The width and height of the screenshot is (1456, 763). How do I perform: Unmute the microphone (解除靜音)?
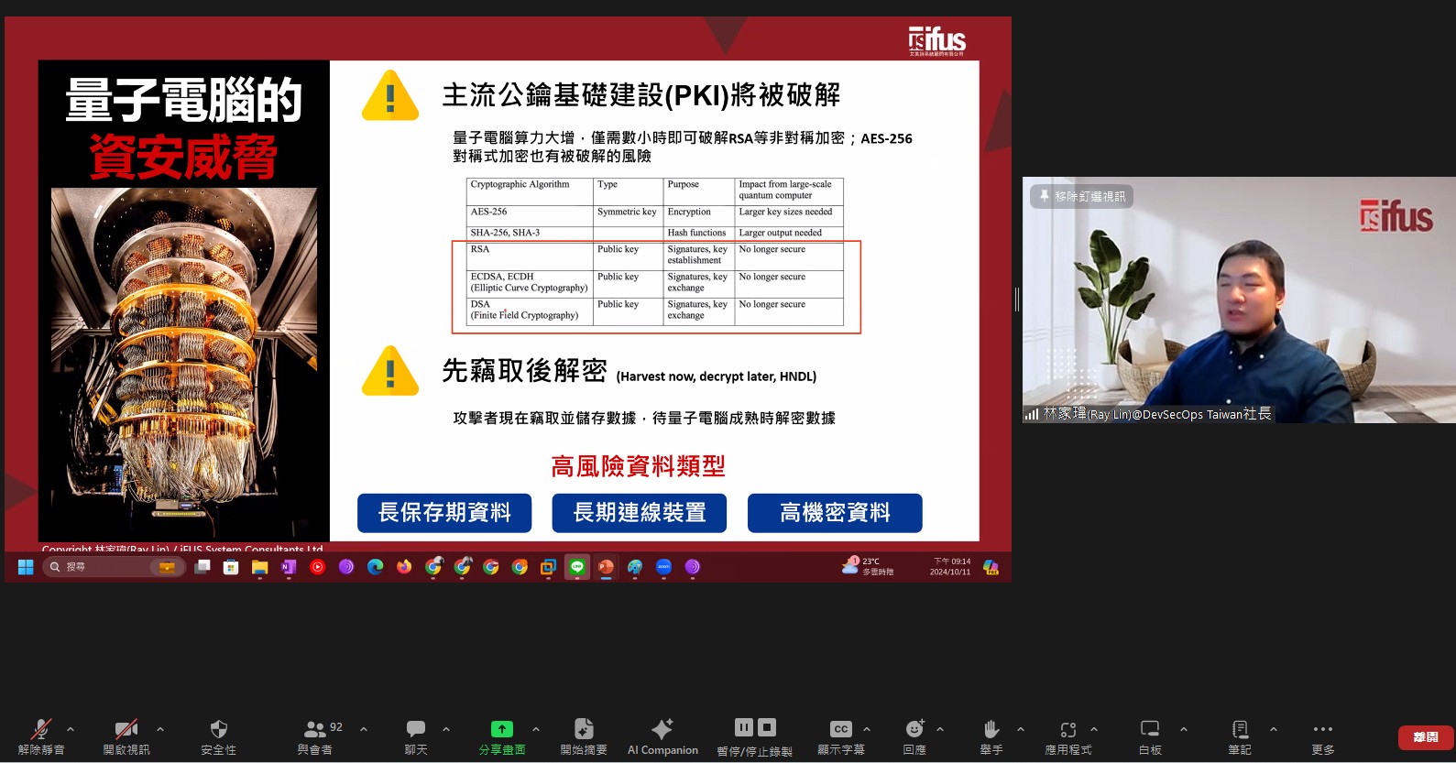coord(41,730)
